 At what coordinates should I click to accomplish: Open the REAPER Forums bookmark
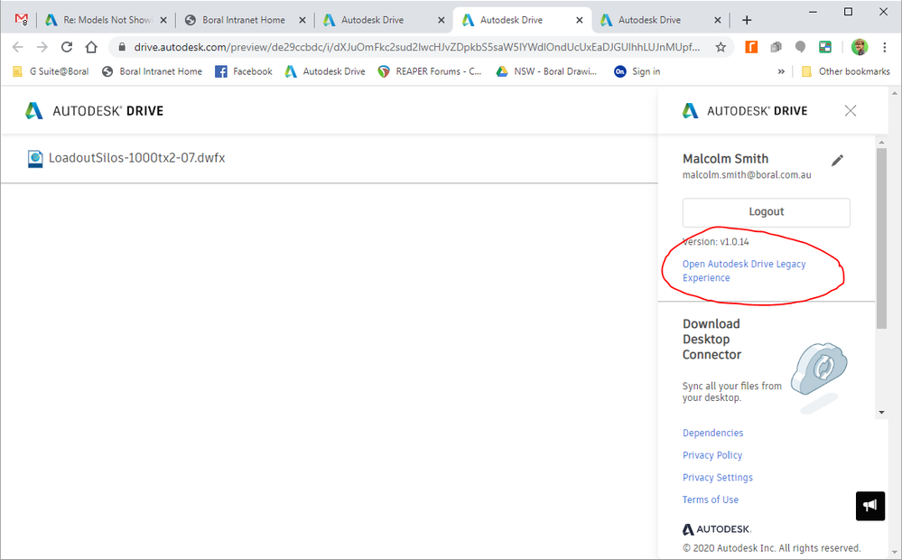point(430,71)
